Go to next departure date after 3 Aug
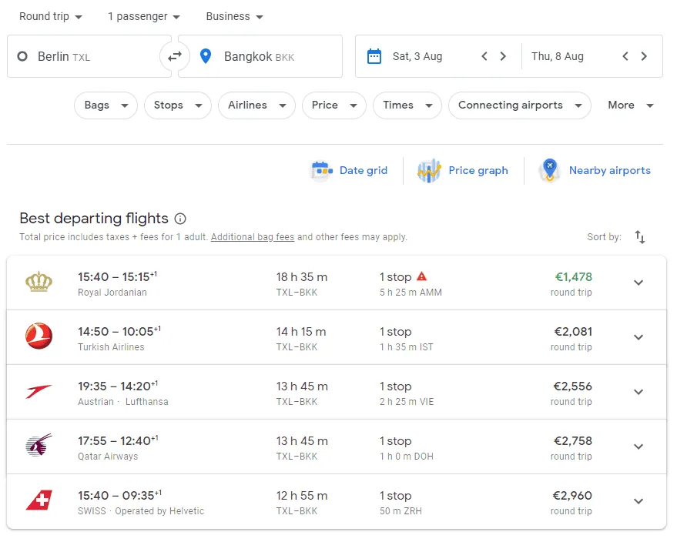 503,56
